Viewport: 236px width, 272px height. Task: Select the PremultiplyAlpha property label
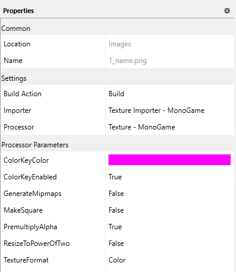point(30,227)
